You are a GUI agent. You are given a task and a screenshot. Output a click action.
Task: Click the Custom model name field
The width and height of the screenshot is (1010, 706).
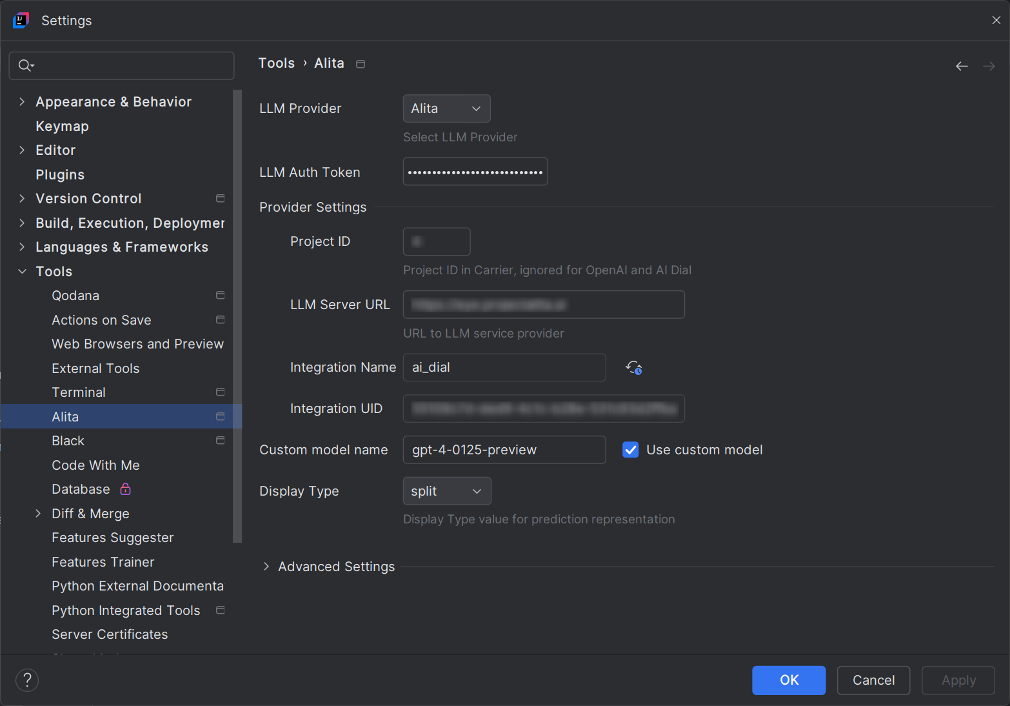pyautogui.click(x=504, y=450)
